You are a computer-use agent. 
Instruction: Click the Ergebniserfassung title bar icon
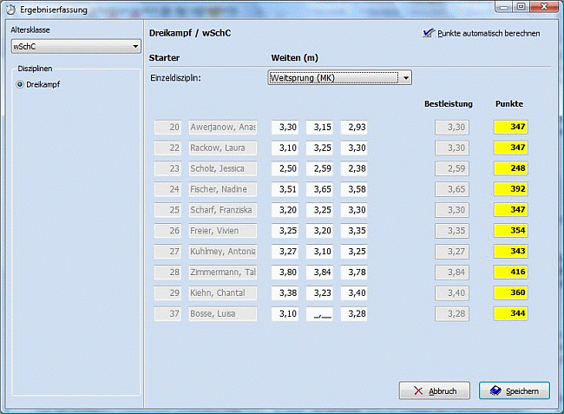point(10,10)
